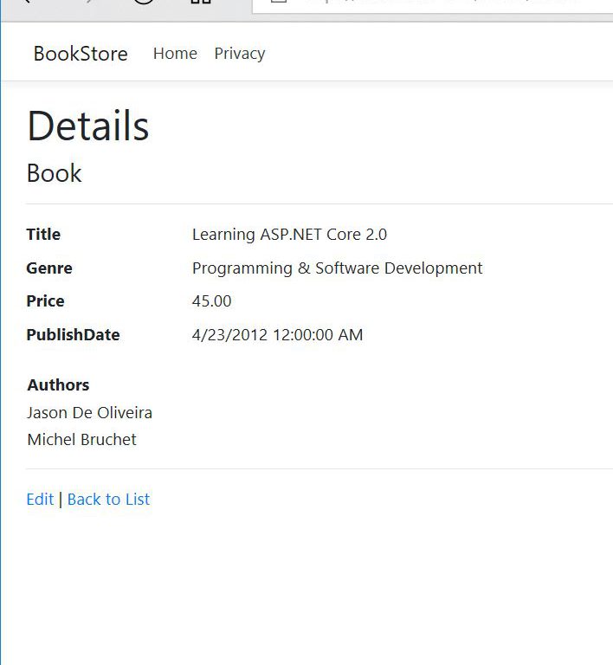Select the Title field label
This screenshot has height=665, width=613.
43,235
